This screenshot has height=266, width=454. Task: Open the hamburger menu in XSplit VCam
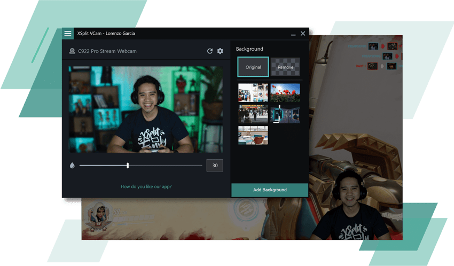[68, 34]
